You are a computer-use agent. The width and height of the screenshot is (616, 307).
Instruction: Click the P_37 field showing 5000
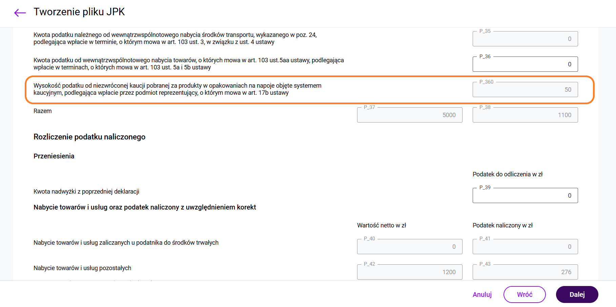[x=409, y=115]
